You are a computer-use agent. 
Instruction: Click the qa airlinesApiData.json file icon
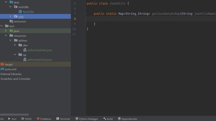click(x=25, y=59)
